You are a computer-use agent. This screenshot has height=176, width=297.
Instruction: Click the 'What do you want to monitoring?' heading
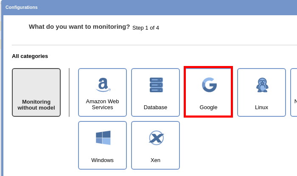click(79, 27)
